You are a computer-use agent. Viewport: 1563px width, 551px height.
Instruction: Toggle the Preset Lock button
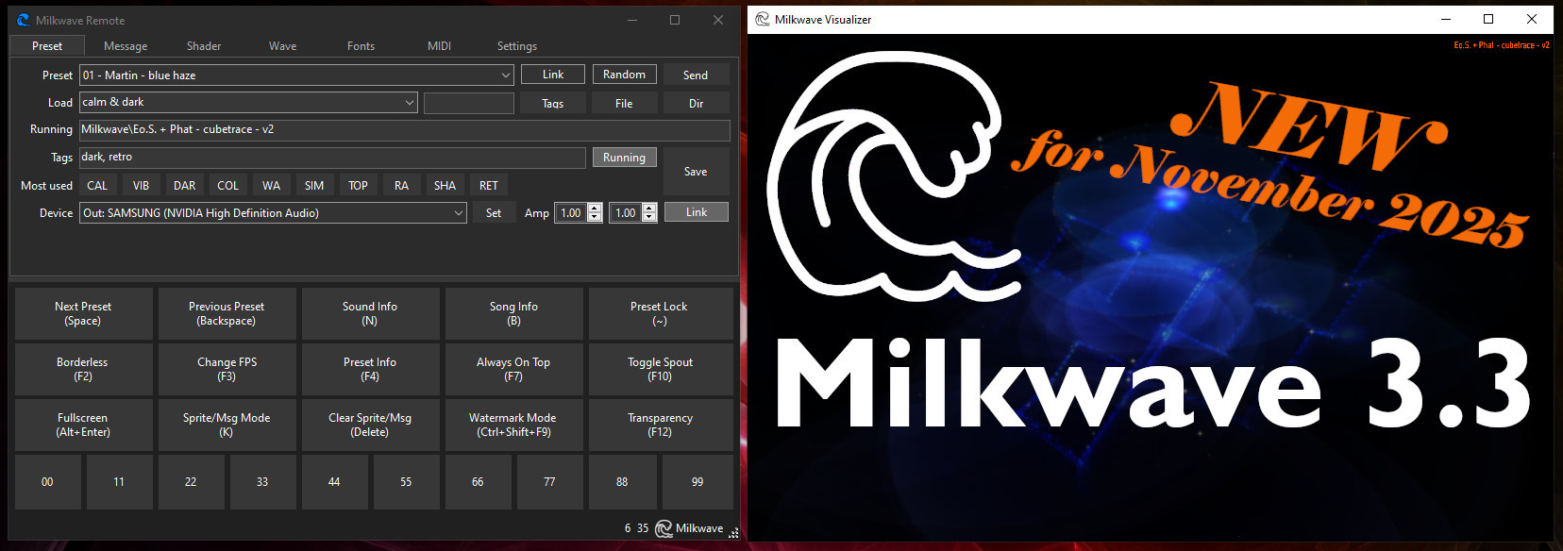[x=660, y=313]
